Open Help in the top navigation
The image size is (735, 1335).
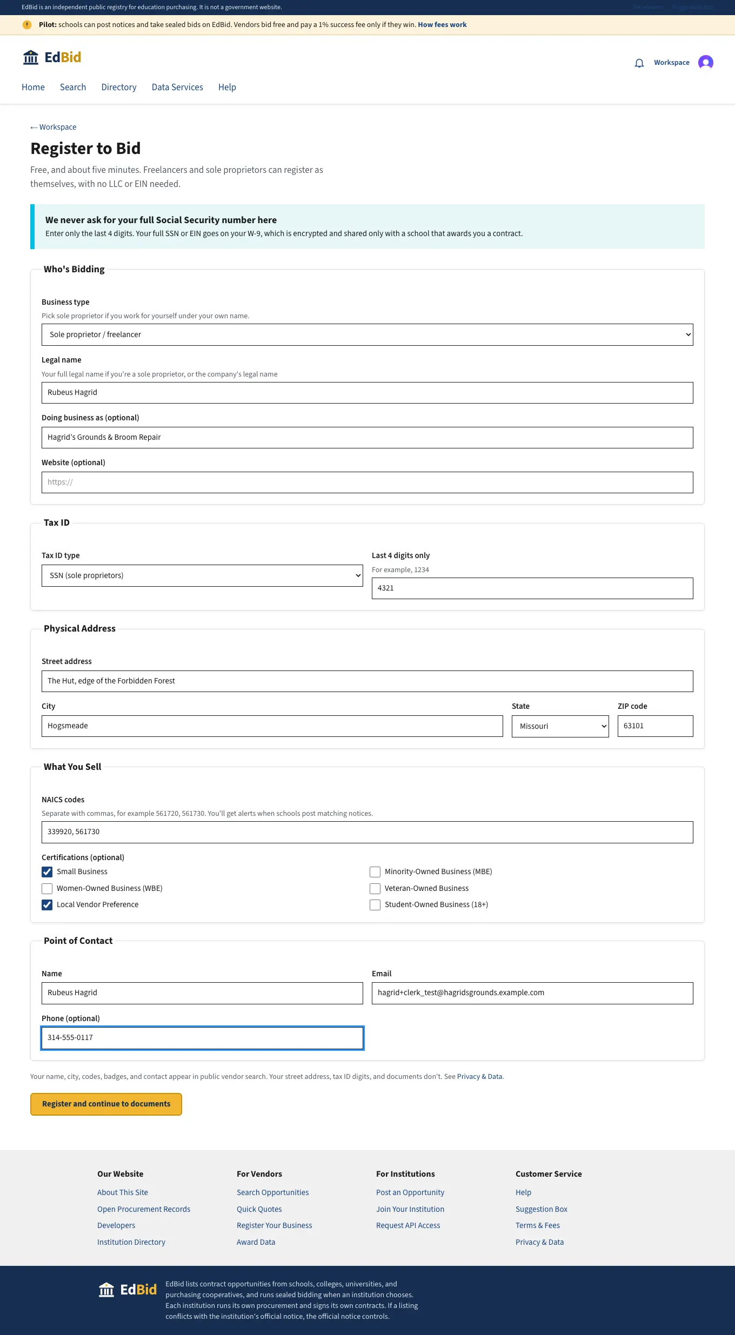227,88
